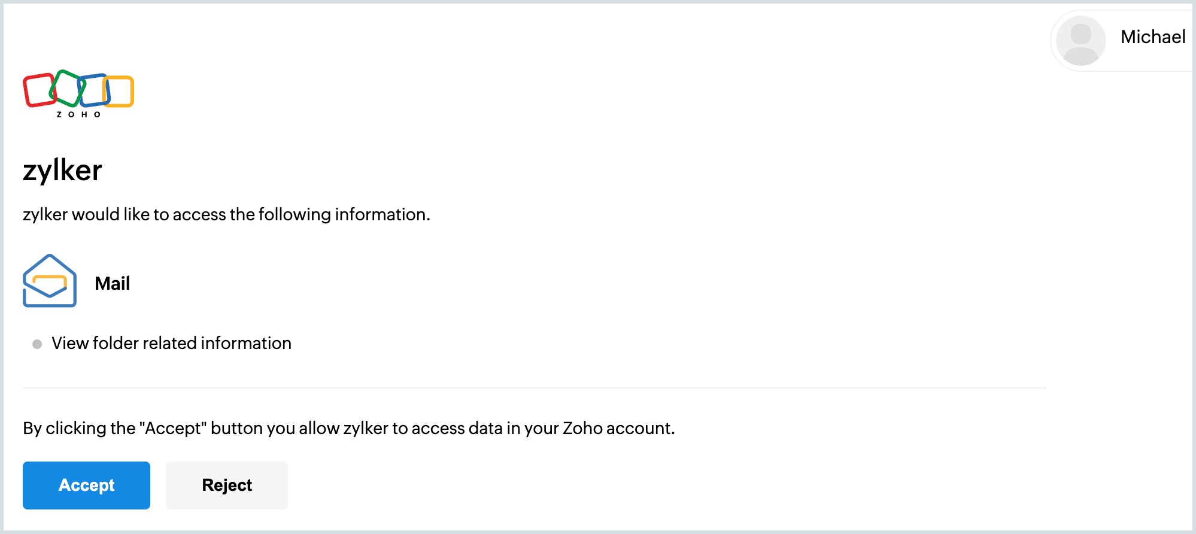Click the ZOHO wordmark below logo squares
1196x534 pixels.
tap(78, 114)
